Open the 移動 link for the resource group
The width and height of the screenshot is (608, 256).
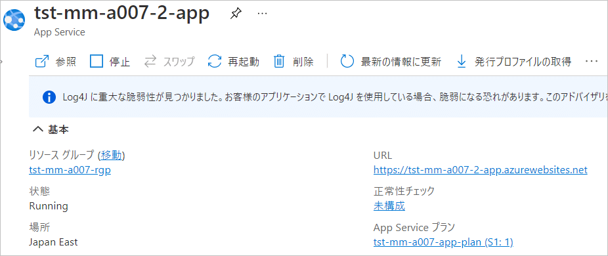coord(112,155)
